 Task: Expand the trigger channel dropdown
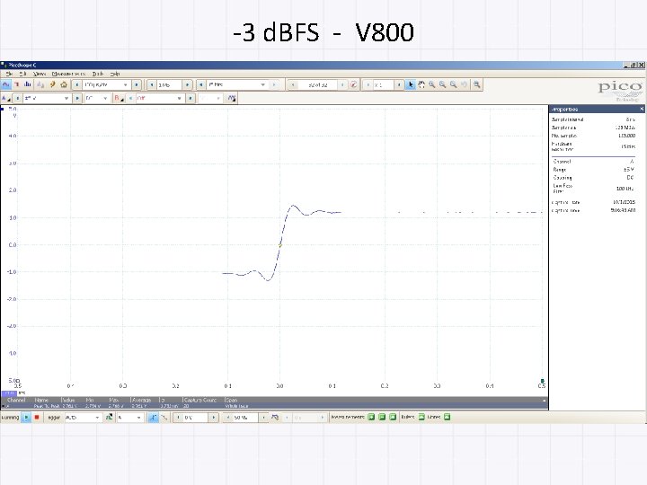138,418
